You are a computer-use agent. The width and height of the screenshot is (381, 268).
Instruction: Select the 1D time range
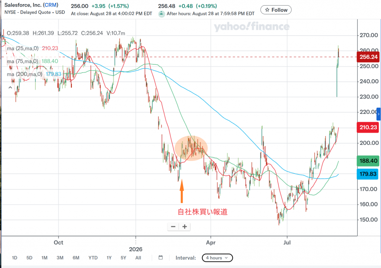pos(15,258)
